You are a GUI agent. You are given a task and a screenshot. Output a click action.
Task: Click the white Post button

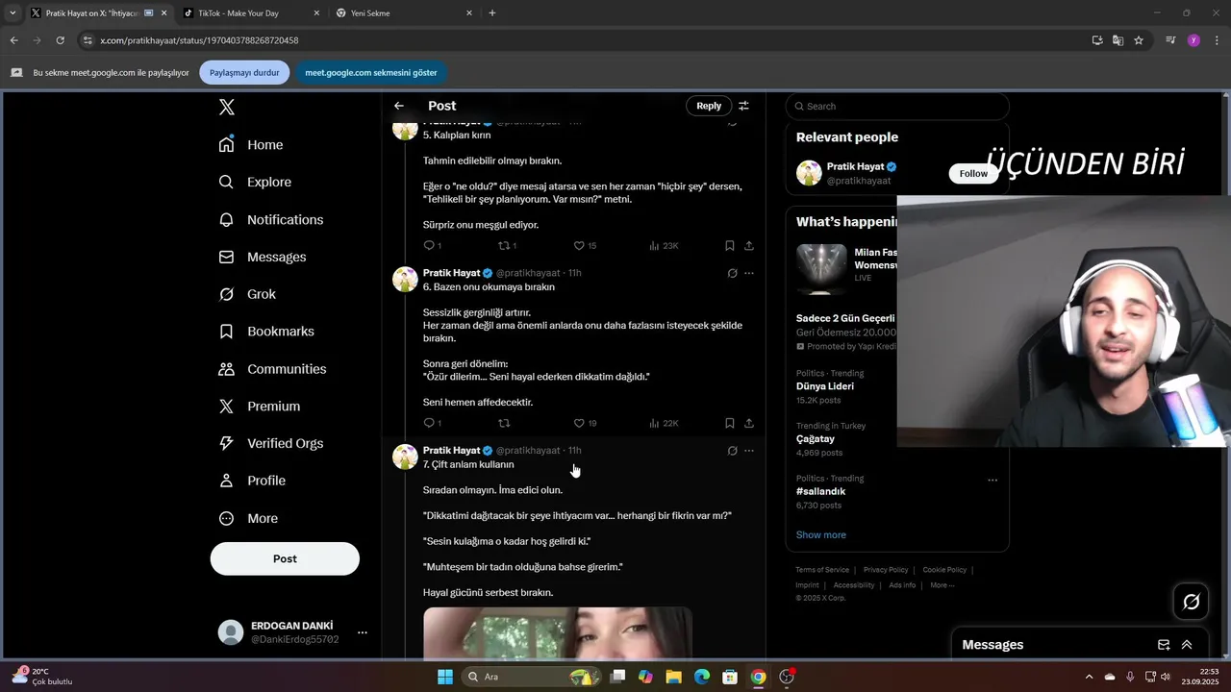pos(285,558)
